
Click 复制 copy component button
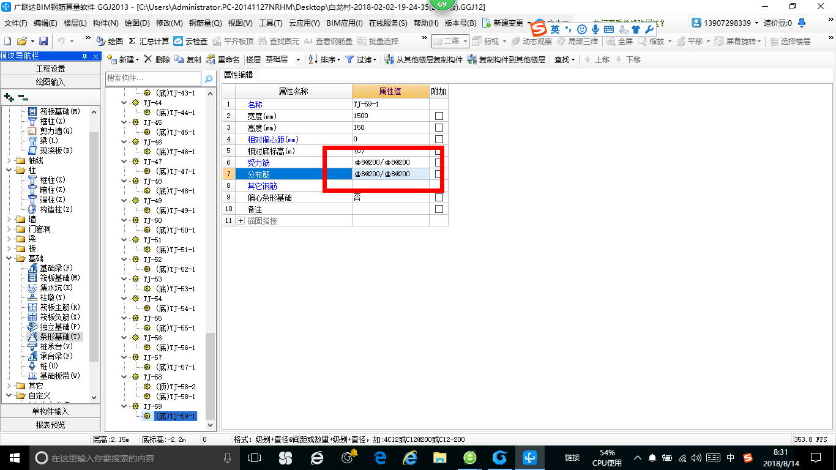(x=188, y=59)
